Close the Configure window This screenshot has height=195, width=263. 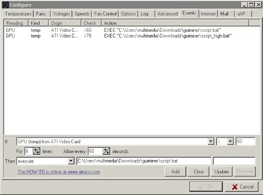[x=258, y=5]
